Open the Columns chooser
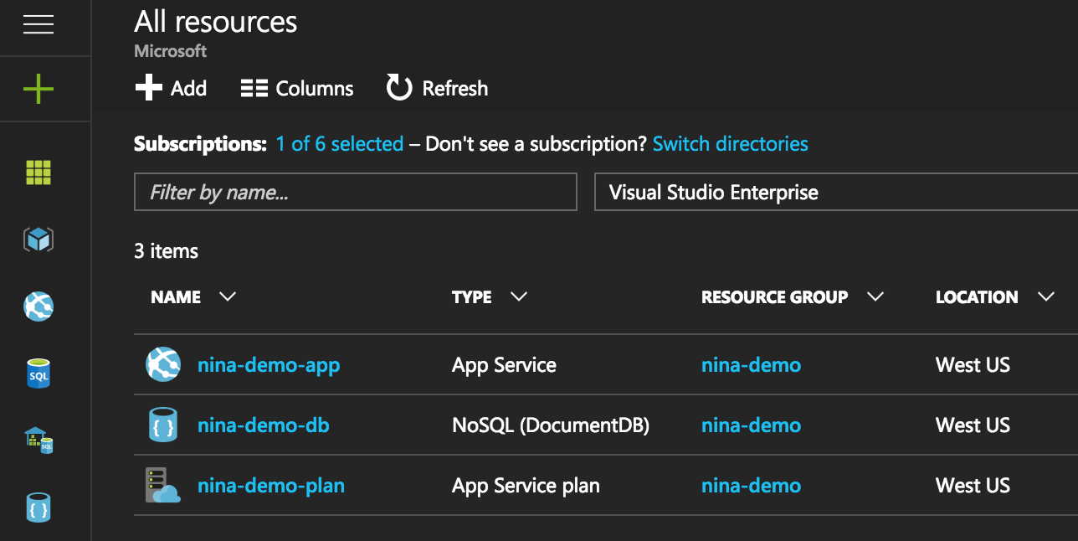Image resolution: width=1078 pixels, height=541 pixels. [x=297, y=88]
